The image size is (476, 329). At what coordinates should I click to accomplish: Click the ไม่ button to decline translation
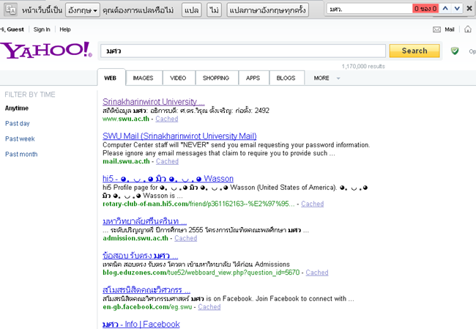tap(215, 10)
